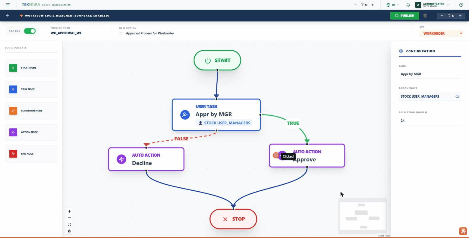Open the help question mark icon
The width and height of the screenshot is (469, 238).
461,5
